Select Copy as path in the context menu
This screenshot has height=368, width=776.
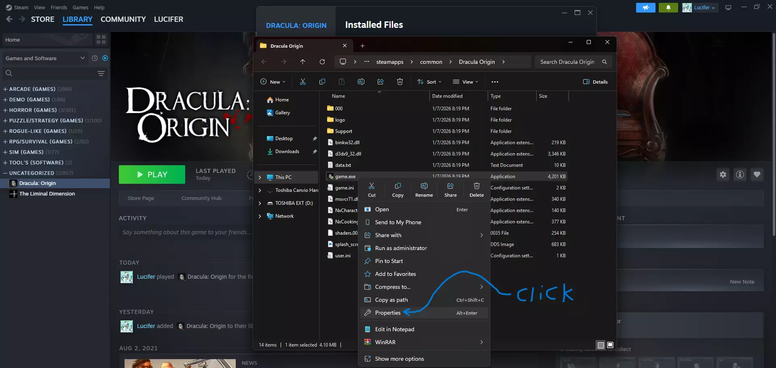(424, 300)
